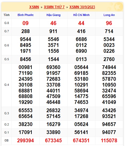Click the G.8 result 96
The width and height of the screenshot is (125, 146).
109,23
